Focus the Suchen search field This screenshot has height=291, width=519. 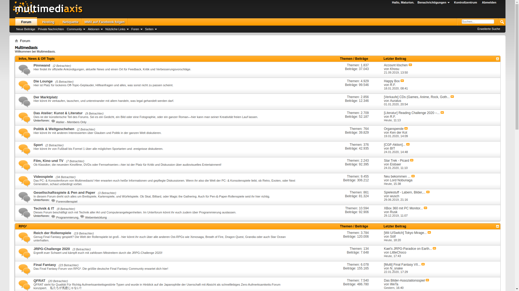pyautogui.click(x=478, y=22)
